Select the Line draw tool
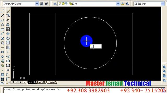The image size is (167, 93). pyautogui.click(x=3, y=11)
